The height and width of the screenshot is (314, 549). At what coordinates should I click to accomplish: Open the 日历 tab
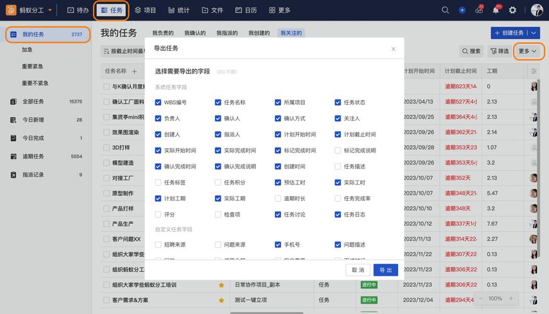pyautogui.click(x=246, y=10)
